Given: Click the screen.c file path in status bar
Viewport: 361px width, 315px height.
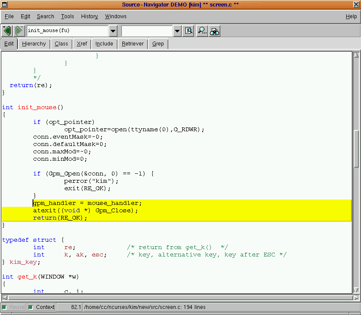Looking at the screenshot, I should 144,307.
